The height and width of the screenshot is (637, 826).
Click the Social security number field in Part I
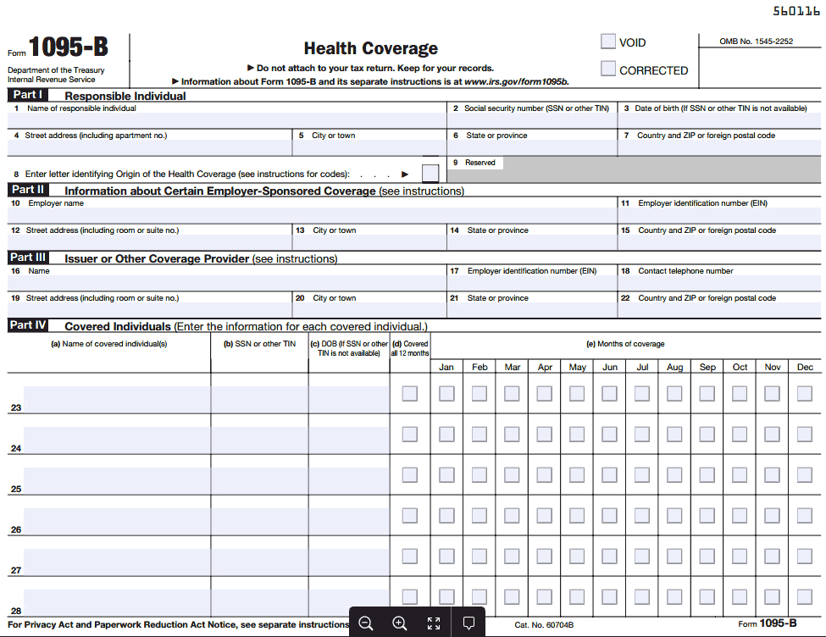pyautogui.click(x=531, y=120)
